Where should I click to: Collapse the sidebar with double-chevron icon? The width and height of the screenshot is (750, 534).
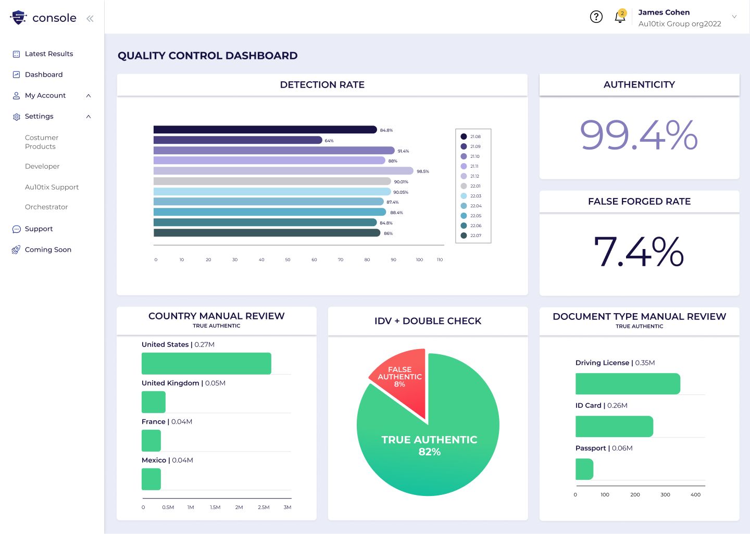(x=90, y=19)
